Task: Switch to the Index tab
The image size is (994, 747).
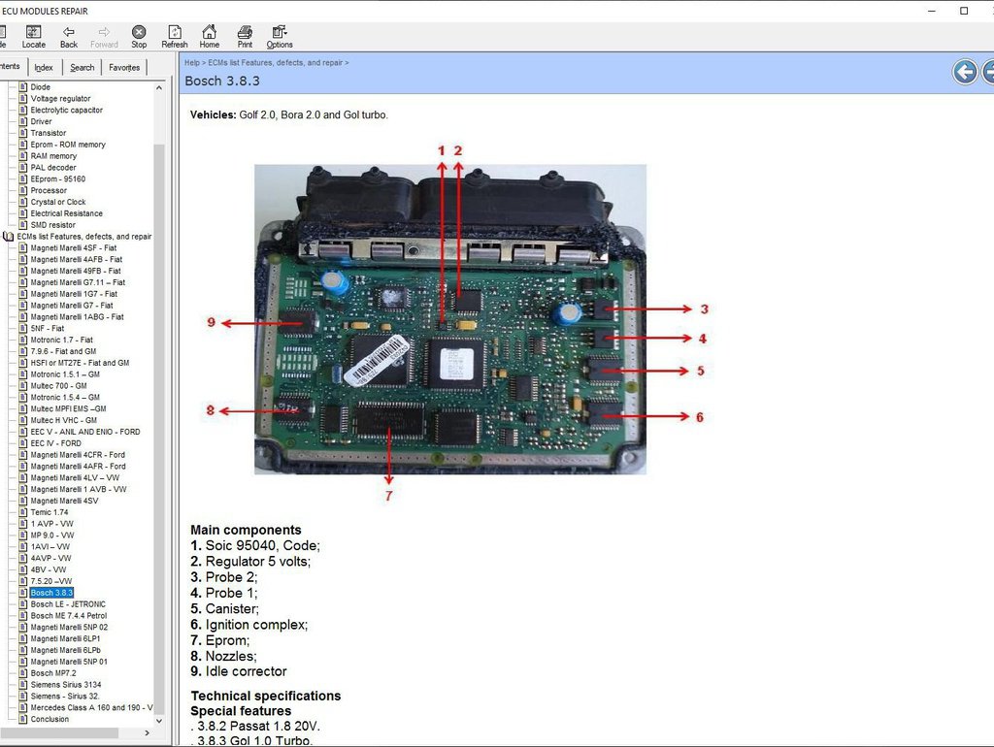Action: [44, 67]
